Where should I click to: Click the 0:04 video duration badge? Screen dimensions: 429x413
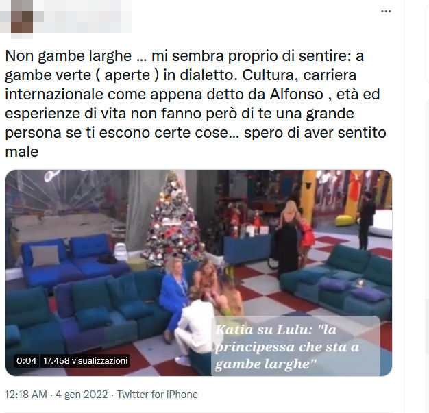[x=26, y=361]
